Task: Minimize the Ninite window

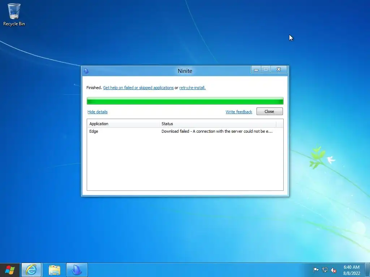Action: coord(256,70)
